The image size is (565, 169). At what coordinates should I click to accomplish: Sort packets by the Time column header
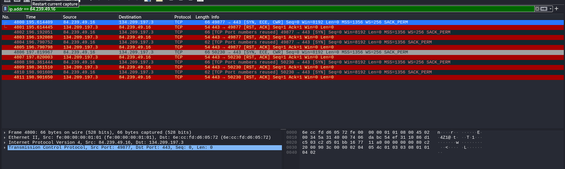(31, 17)
